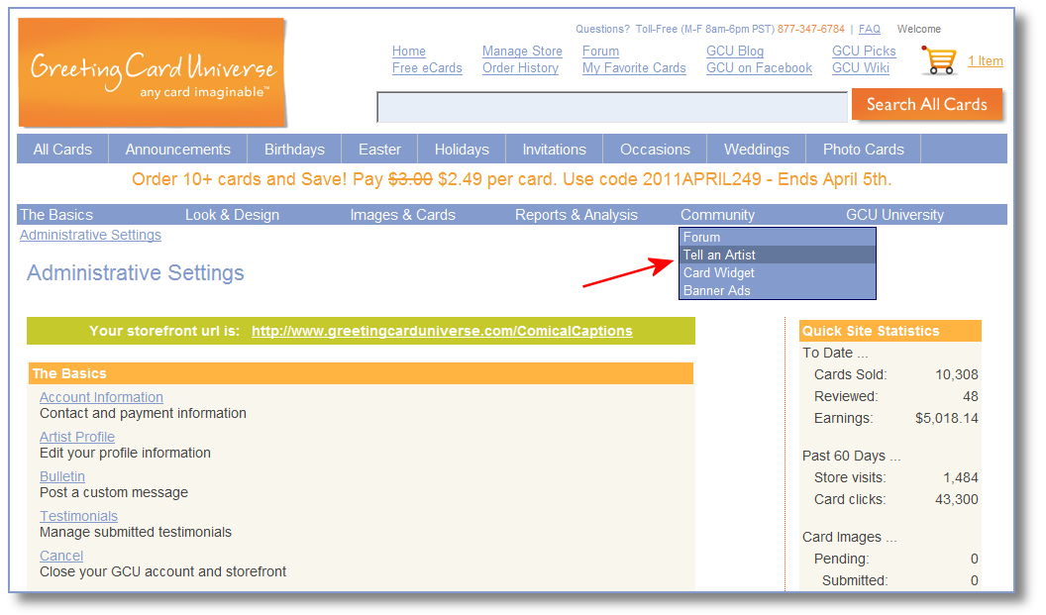Open the Reports & Analysis menu

tap(576, 215)
